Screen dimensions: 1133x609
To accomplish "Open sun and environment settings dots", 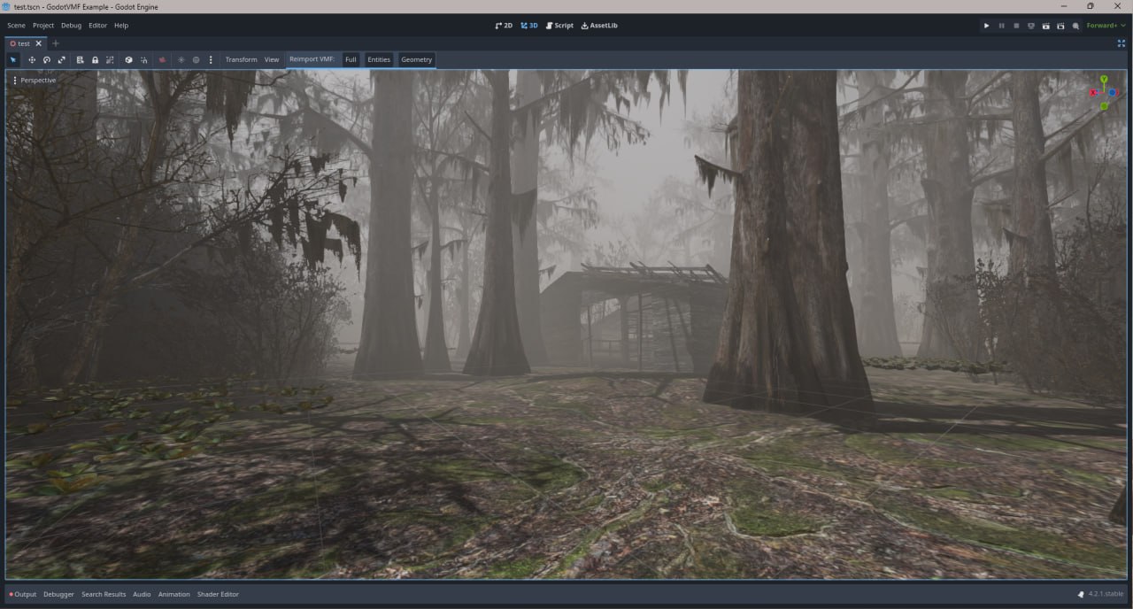I will pos(211,59).
